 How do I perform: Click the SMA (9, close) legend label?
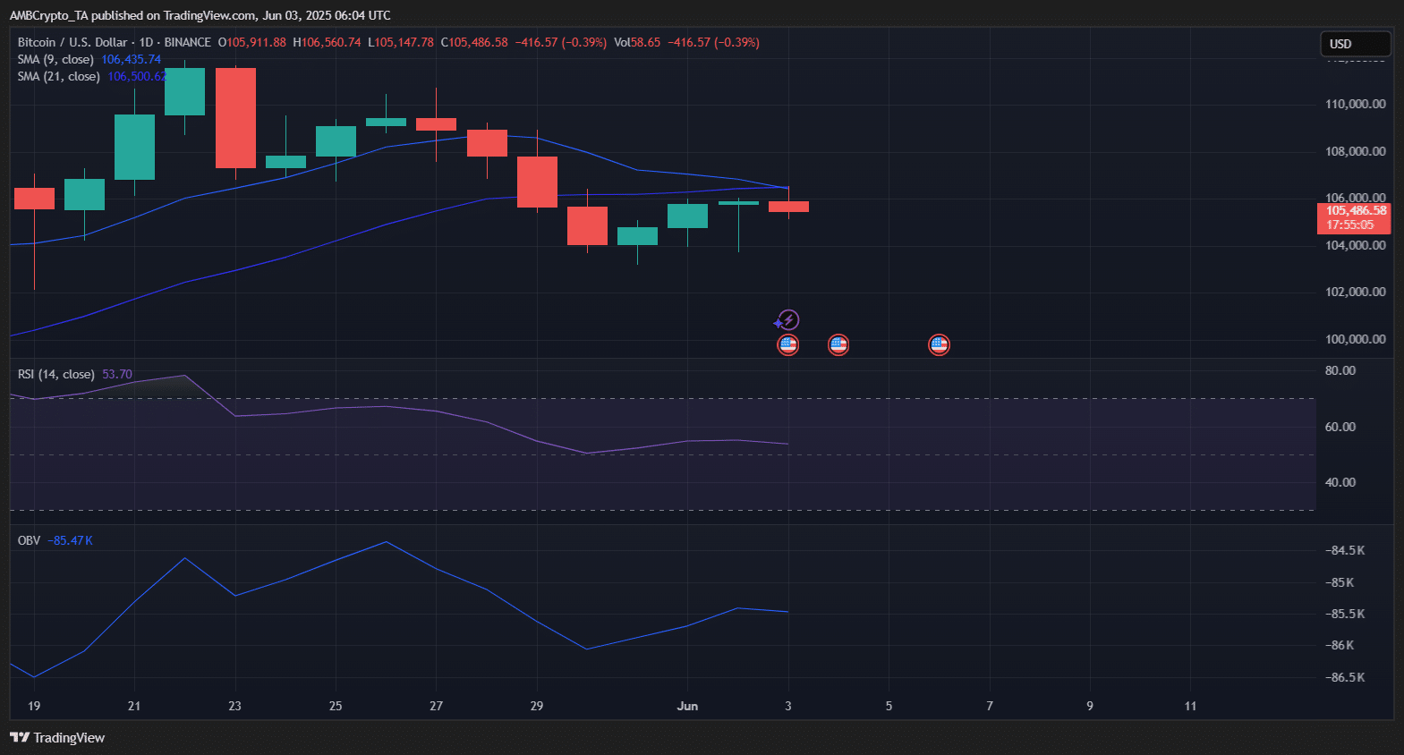(x=55, y=59)
